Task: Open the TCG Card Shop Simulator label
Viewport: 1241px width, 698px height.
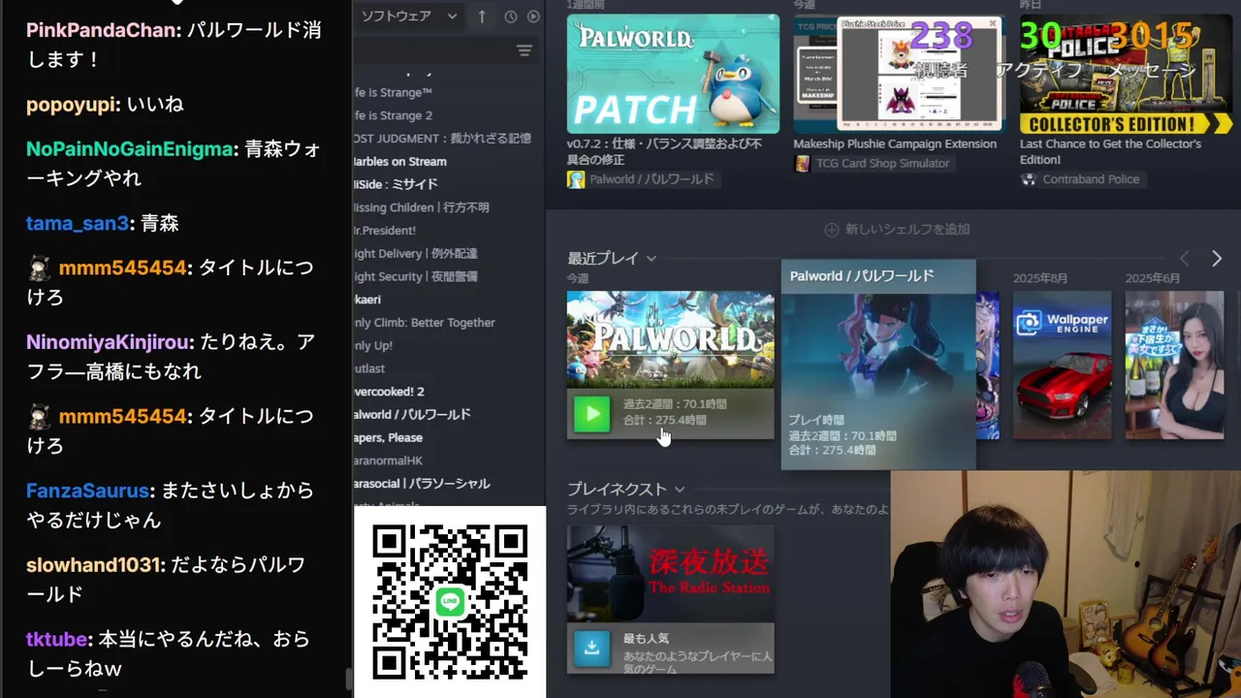Action: (882, 163)
